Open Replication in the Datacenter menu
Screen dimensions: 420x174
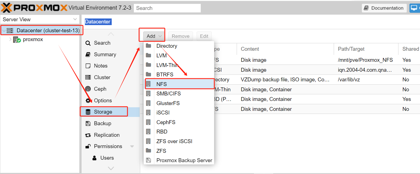point(110,135)
